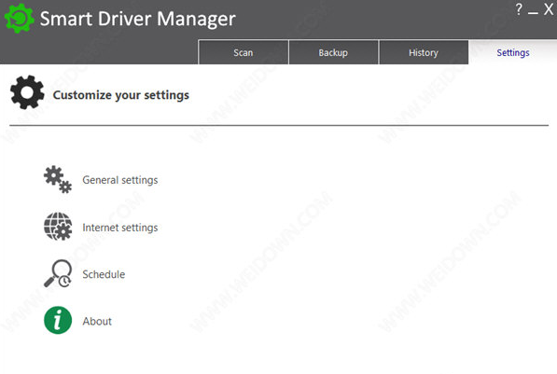Open the General settings link
This screenshot has height=374, width=557.
pos(120,180)
